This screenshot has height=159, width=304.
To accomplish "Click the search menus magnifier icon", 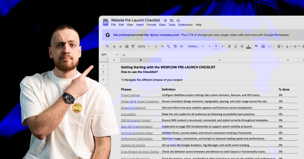I will (107, 46).
